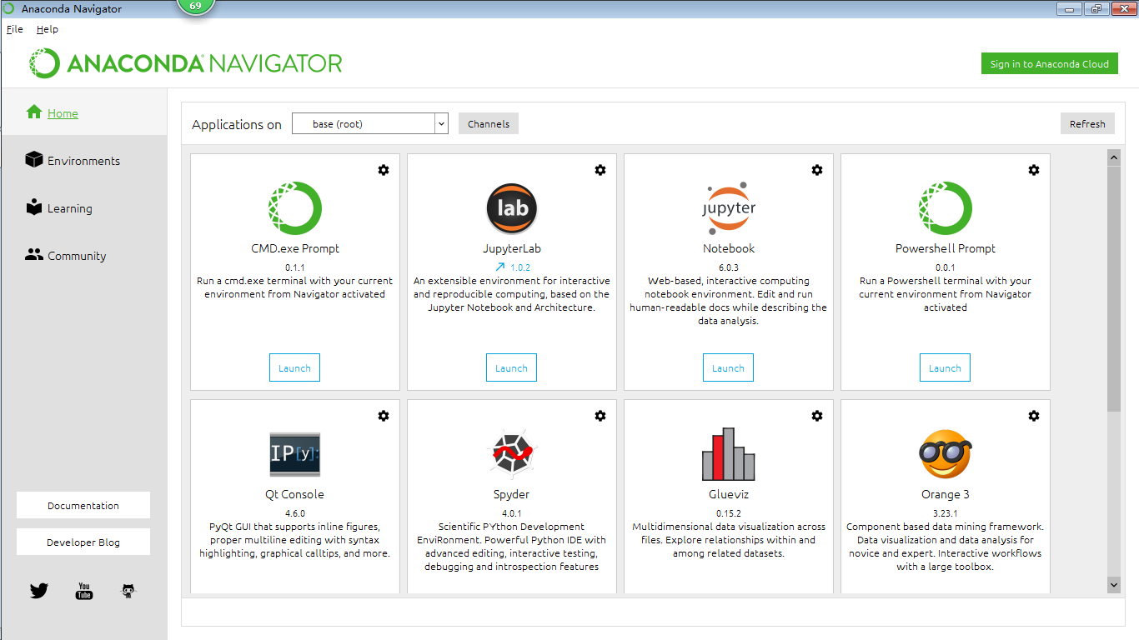The height and width of the screenshot is (640, 1139).
Task: Click the Qt Console 4.6.0 version text
Action: pyautogui.click(x=295, y=513)
